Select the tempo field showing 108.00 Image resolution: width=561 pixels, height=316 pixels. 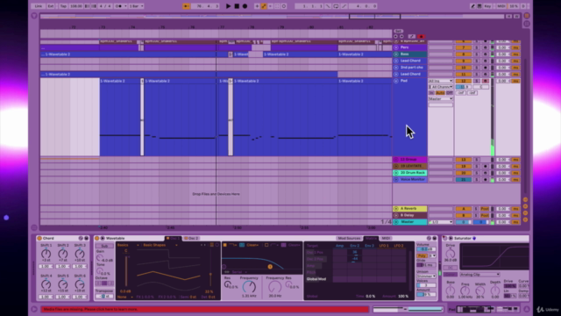click(x=76, y=6)
